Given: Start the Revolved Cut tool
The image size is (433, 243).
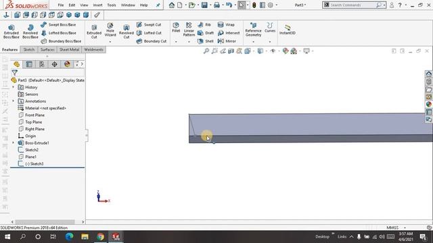Looking at the screenshot, I should point(127,31).
